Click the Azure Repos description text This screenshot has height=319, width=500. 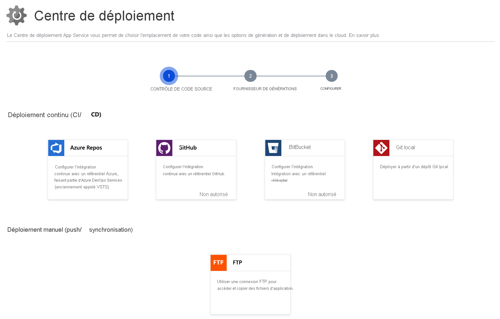point(88,177)
